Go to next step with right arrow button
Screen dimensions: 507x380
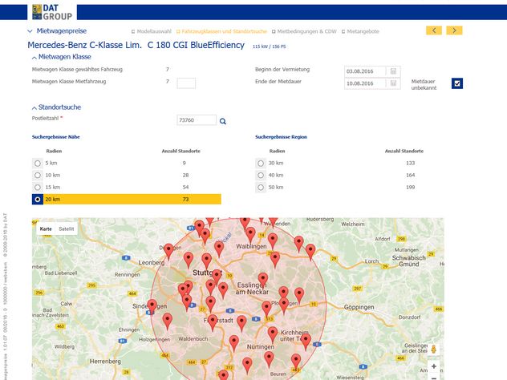(454, 30)
